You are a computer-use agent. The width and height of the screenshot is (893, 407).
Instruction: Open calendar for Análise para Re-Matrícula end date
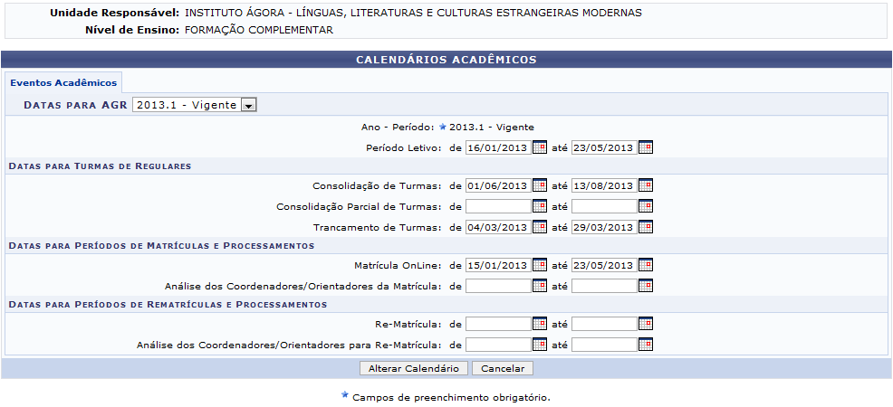pos(645,345)
